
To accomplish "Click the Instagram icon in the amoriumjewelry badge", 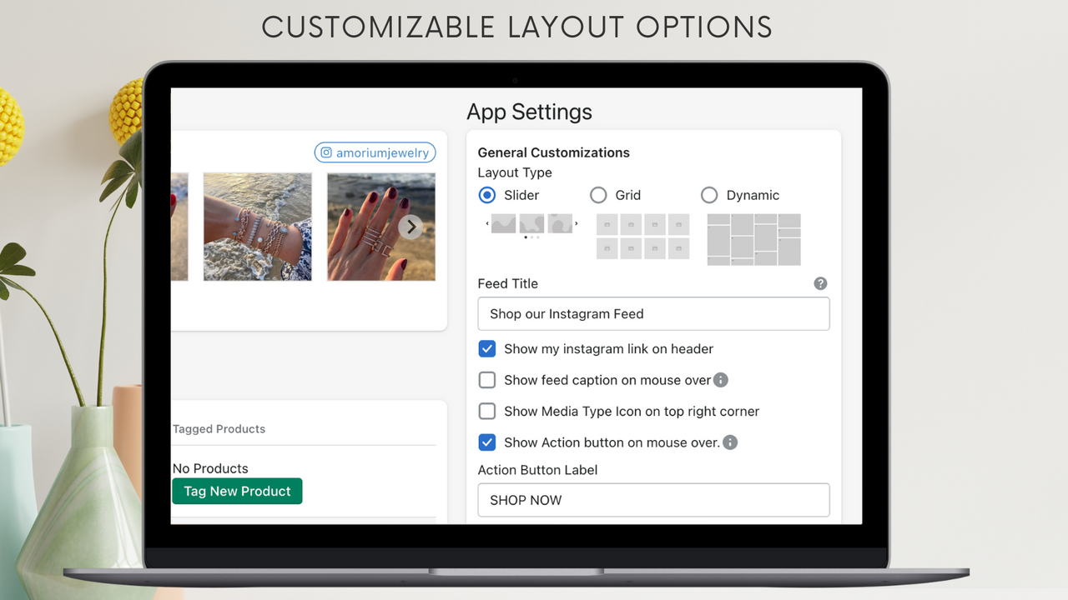I will coord(326,152).
